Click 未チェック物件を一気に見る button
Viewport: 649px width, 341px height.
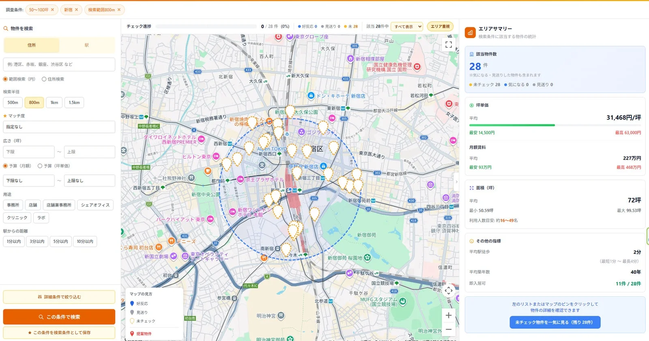pos(555,322)
